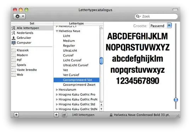Click the lock icon in status bar
This screenshot has width=191, height=133.
111,115
